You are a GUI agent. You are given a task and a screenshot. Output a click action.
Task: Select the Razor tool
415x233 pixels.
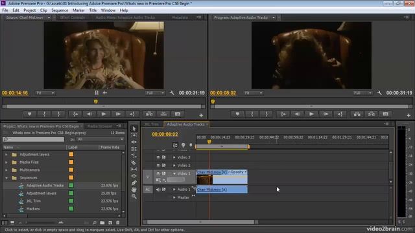click(134, 162)
